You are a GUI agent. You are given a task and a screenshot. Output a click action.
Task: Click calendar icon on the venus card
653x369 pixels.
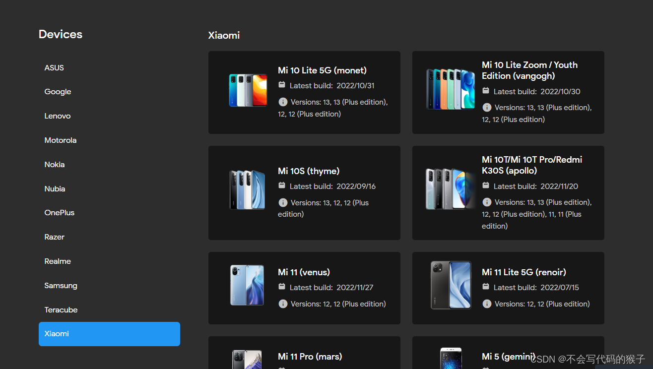pyautogui.click(x=282, y=287)
